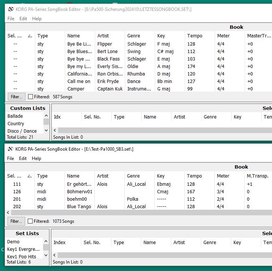Select Demo in Set Lists
The height and width of the screenshot is (271, 272).
pos(13,241)
